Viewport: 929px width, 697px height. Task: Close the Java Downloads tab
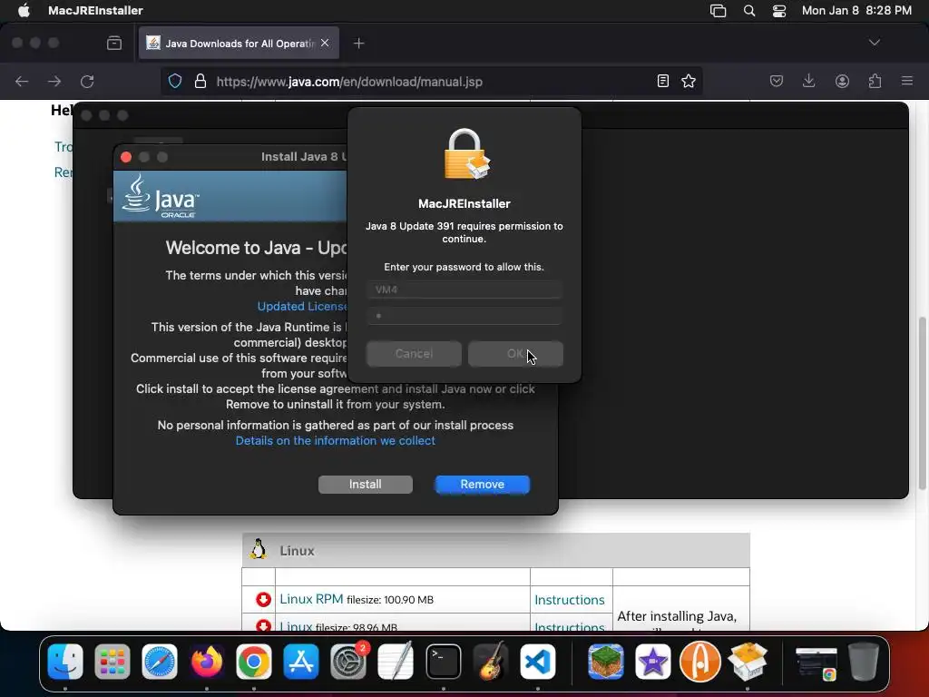pos(325,43)
